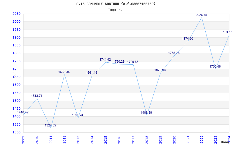The width and height of the screenshot is (232, 145).
Task: Click the 2050 tick on the y-axis
Action: click(17, 14)
